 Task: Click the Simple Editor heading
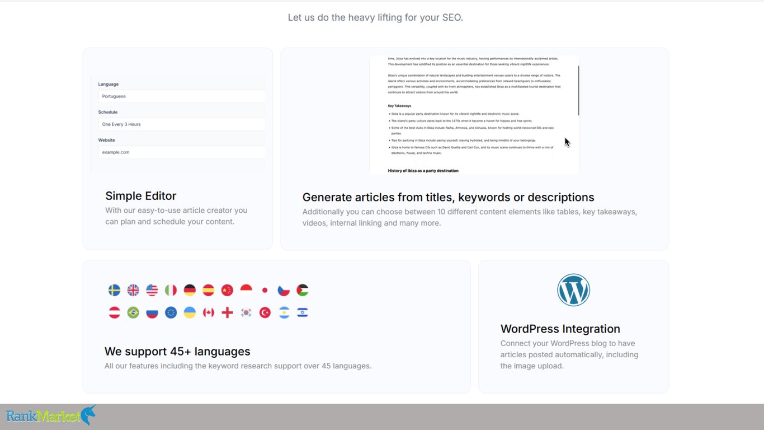click(x=141, y=196)
